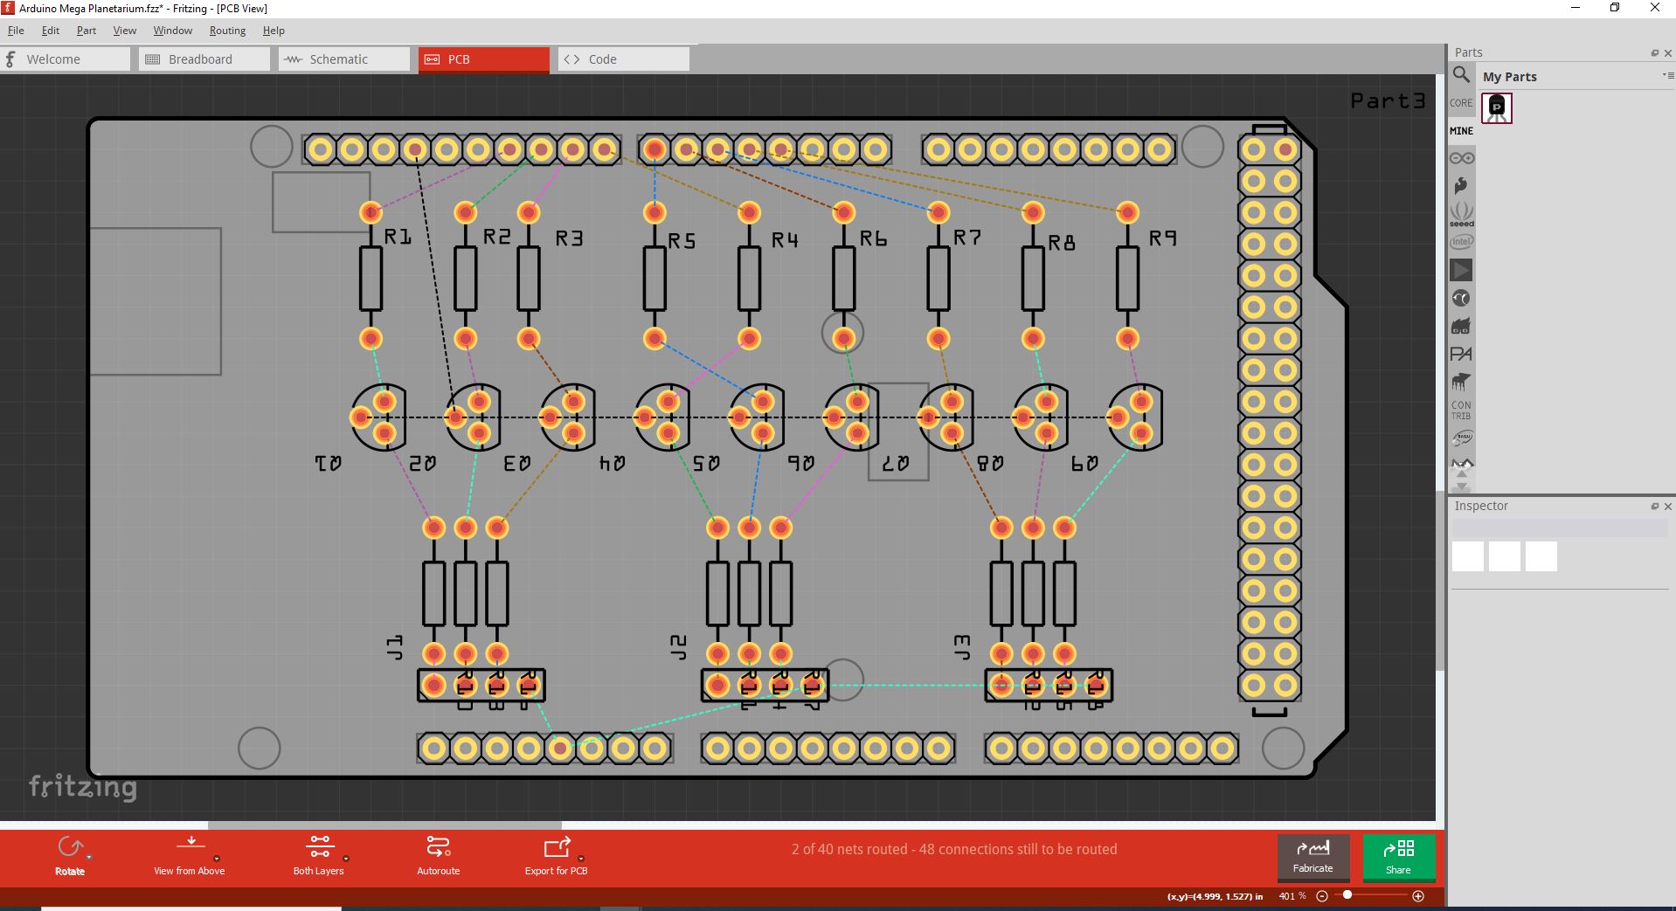
Task: Click the Share button
Action: (x=1399, y=859)
